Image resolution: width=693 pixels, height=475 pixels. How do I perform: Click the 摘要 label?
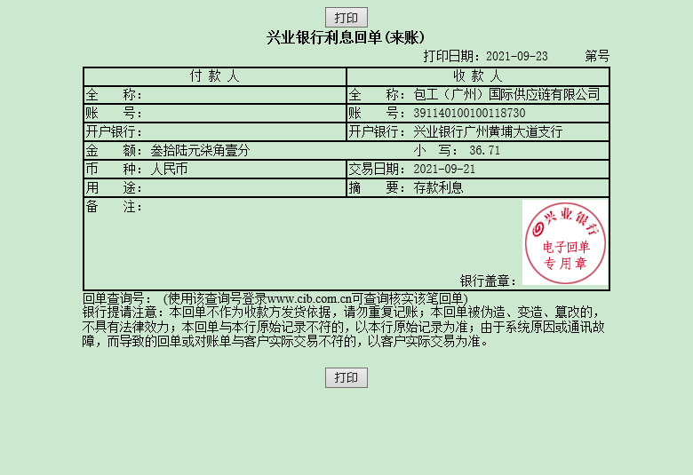coord(377,188)
